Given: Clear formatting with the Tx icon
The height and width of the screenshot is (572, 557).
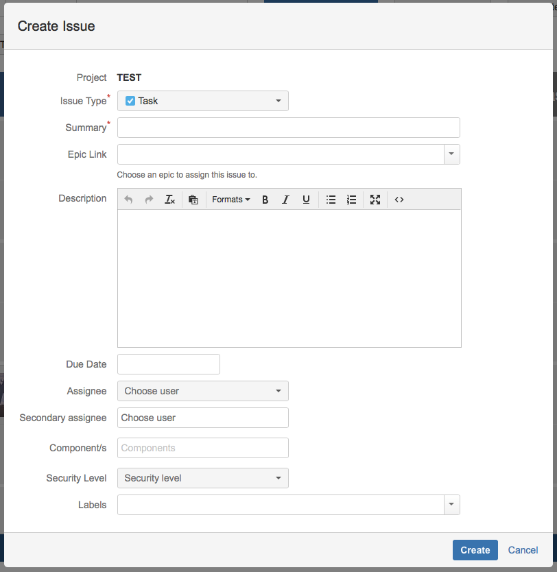Looking at the screenshot, I should coord(169,200).
